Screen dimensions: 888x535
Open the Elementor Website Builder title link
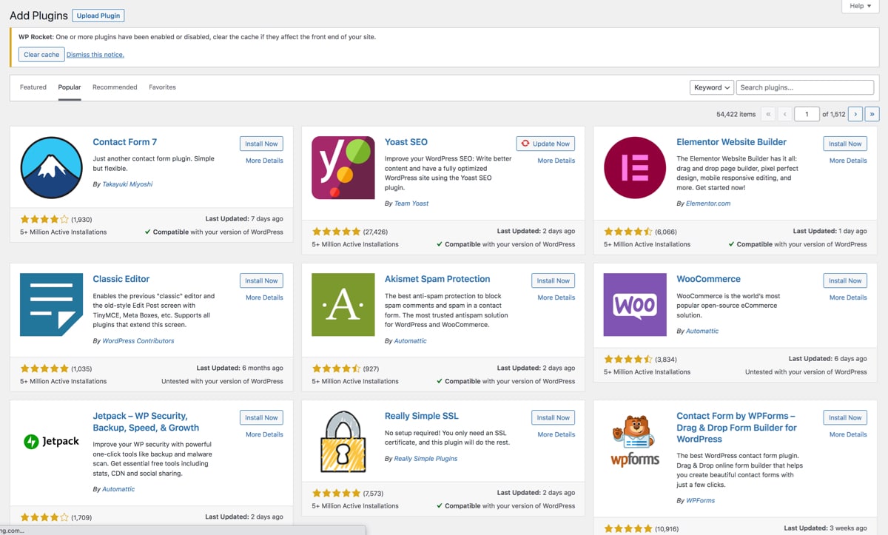pyautogui.click(x=732, y=142)
